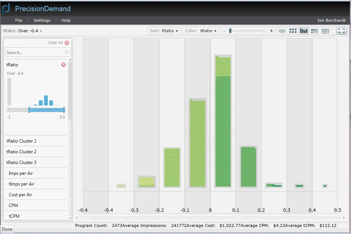
Task: Click the Program Count value 2473
Action: [117, 225]
